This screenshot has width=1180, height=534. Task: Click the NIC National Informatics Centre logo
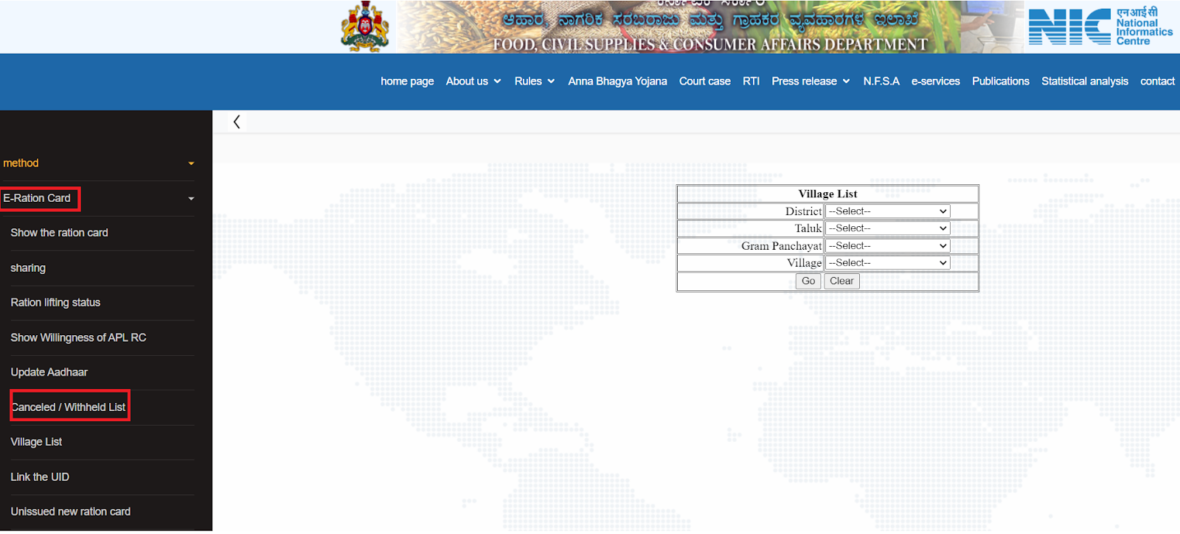pyautogui.click(x=1100, y=27)
